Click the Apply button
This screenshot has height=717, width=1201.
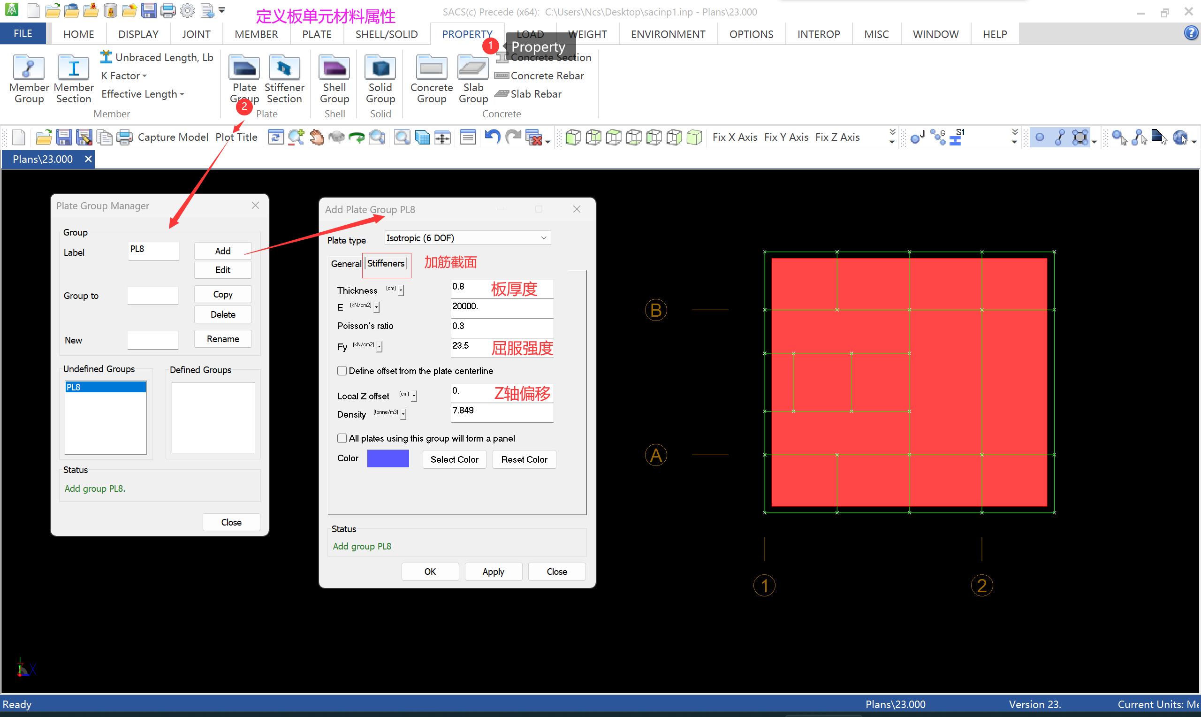(x=493, y=572)
